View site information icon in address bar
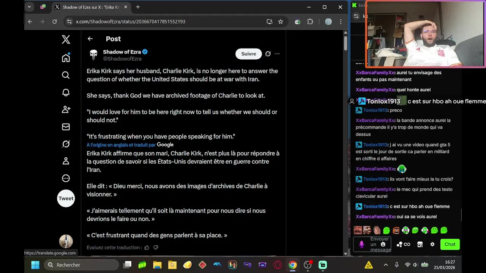The width and height of the screenshot is (486, 273). (69, 22)
